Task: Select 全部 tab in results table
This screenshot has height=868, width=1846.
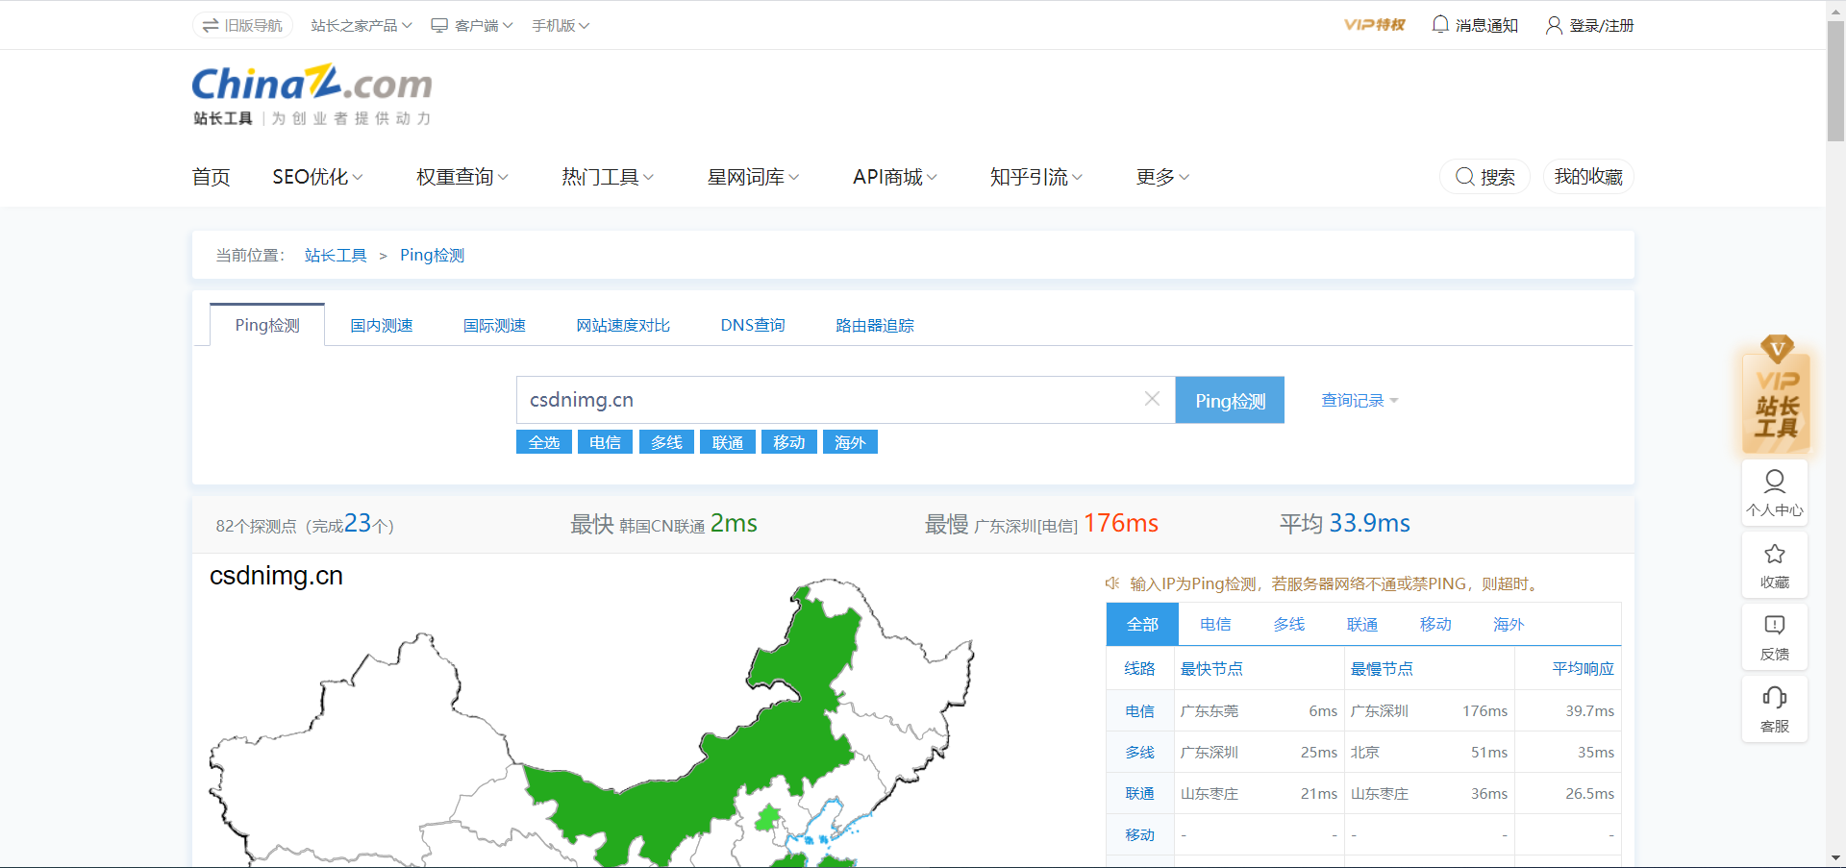Action: click(x=1142, y=624)
